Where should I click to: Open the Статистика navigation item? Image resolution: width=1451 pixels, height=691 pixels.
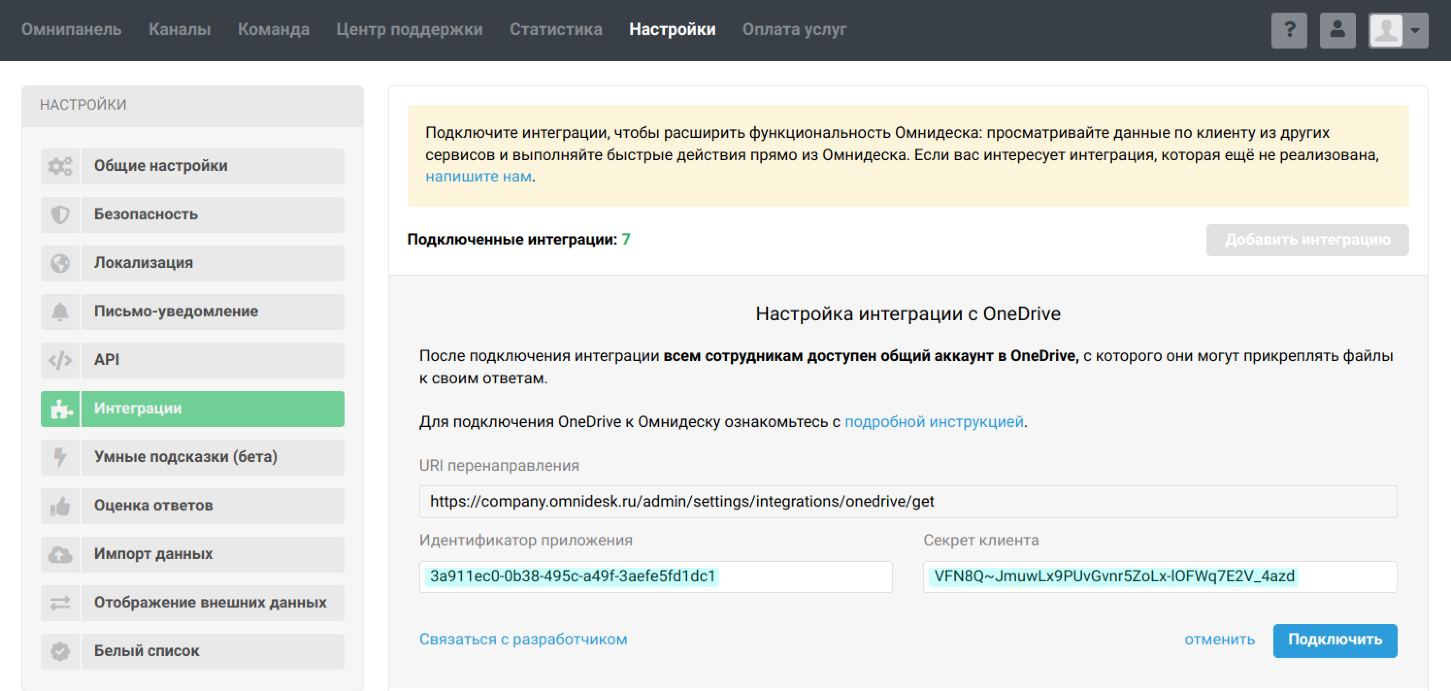click(x=556, y=29)
